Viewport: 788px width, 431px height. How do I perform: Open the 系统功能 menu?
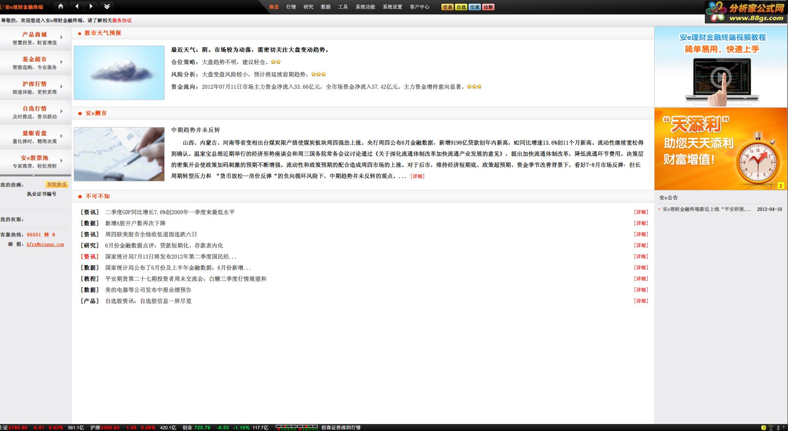pyautogui.click(x=365, y=7)
